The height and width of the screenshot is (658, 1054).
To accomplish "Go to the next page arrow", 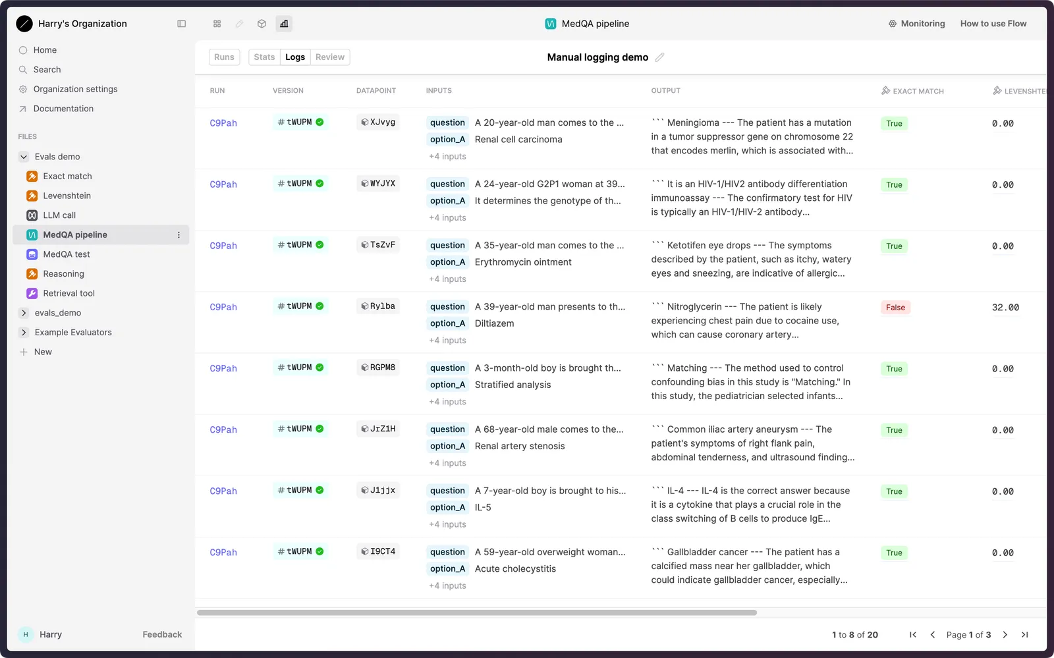I will [1005, 635].
